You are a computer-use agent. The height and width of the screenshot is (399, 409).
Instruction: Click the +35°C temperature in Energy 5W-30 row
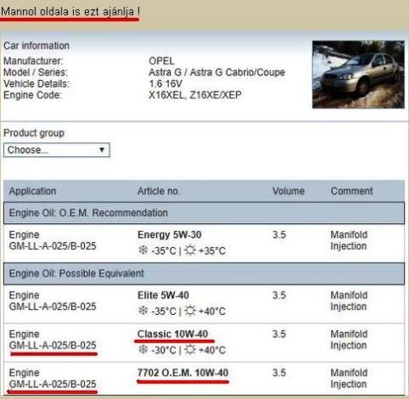coord(212,251)
